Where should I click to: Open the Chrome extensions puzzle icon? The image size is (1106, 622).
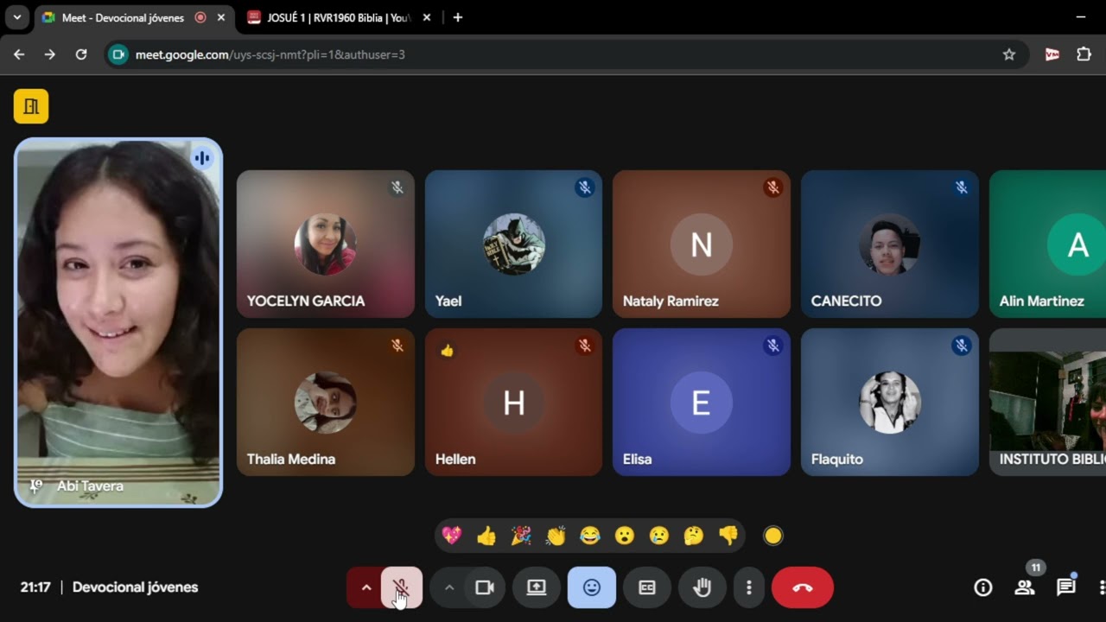(1084, 54)
